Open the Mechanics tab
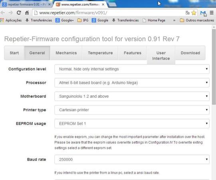The height and width of the screenshot is (180, 216). pyautogui.click(x=66, y=53)
